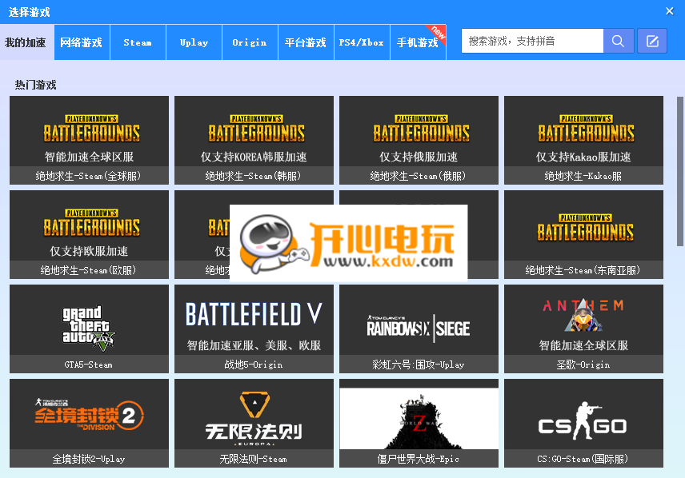Click the edit icon beside the search bar
The image size is (685, 478).
pos(653,40)
